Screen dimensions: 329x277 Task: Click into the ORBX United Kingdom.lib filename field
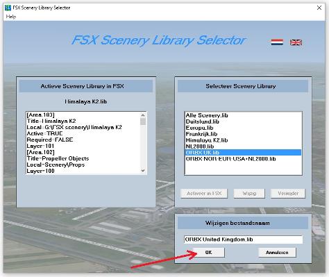[244, 240]
